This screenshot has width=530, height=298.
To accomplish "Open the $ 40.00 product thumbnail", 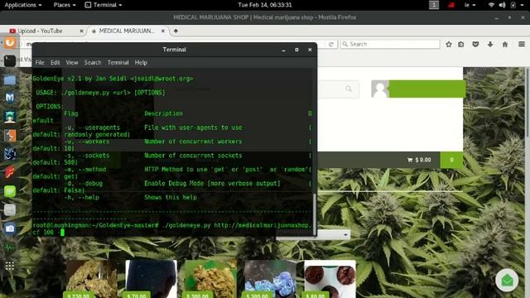I will [x=330, y=279].
